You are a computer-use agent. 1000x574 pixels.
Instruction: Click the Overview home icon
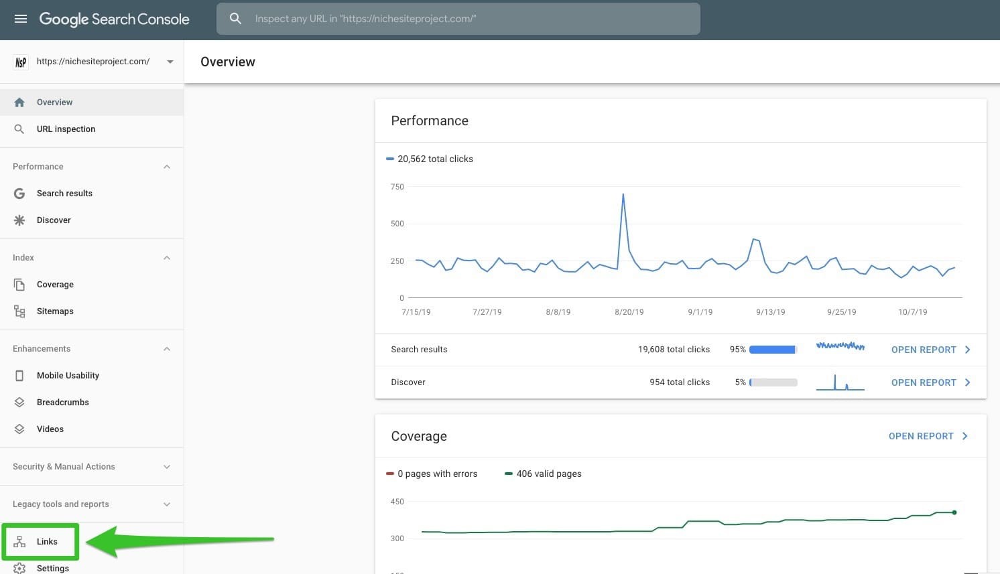19,102
